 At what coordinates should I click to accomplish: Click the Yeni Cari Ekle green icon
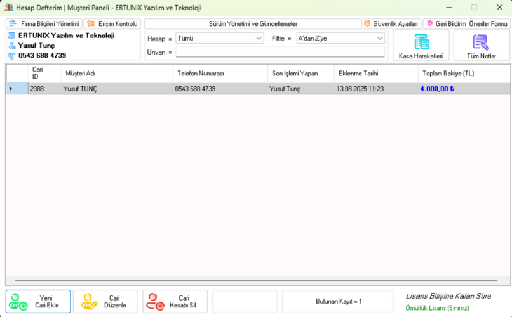[x=18, y=302]
